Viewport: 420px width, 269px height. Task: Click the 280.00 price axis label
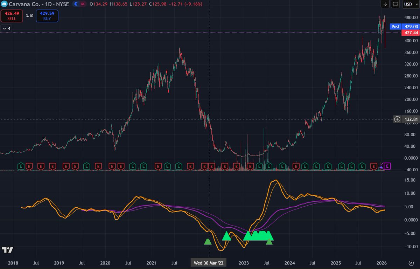coord(410,76)
